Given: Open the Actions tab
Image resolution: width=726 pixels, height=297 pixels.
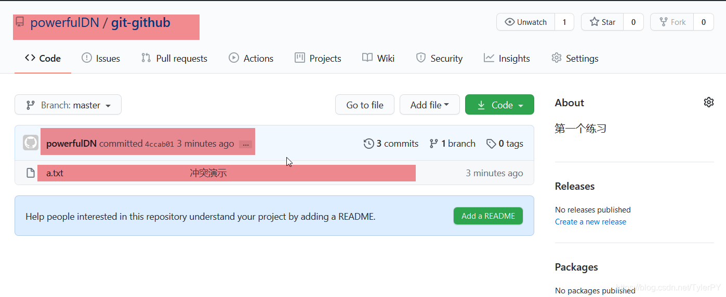Looking at the screenshot, I should pyautogui.click(x=251, y=58).
